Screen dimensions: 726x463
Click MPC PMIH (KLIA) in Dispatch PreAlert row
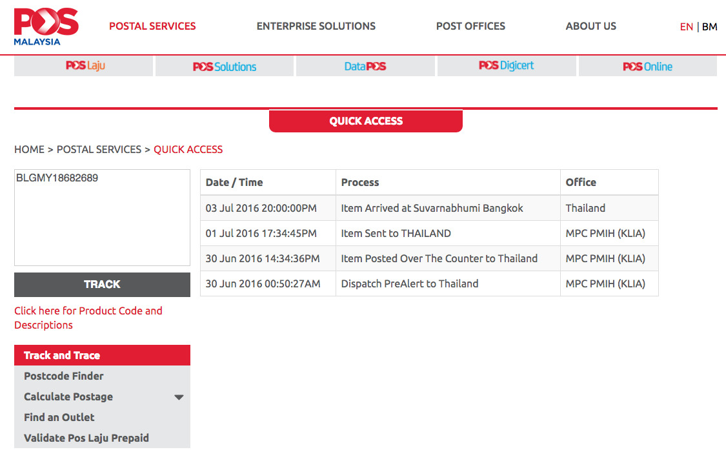pyautogui.click(x=609, y=283)
